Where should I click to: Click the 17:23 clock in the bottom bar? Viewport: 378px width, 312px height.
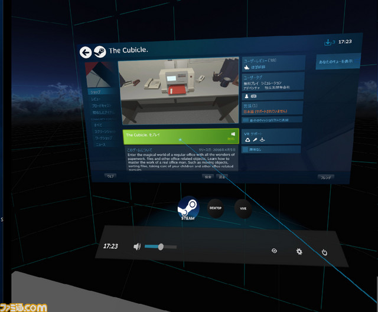click(x=110, y=246)
